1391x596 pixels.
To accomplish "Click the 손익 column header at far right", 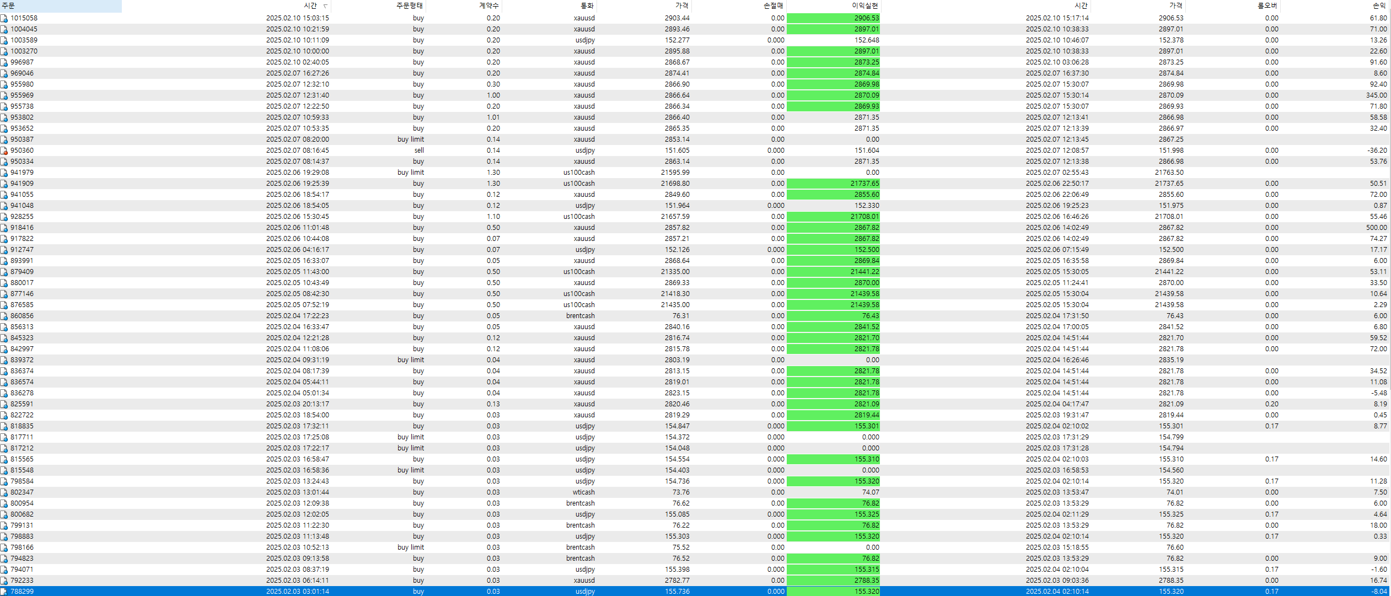I will [x=1379, y=6].
